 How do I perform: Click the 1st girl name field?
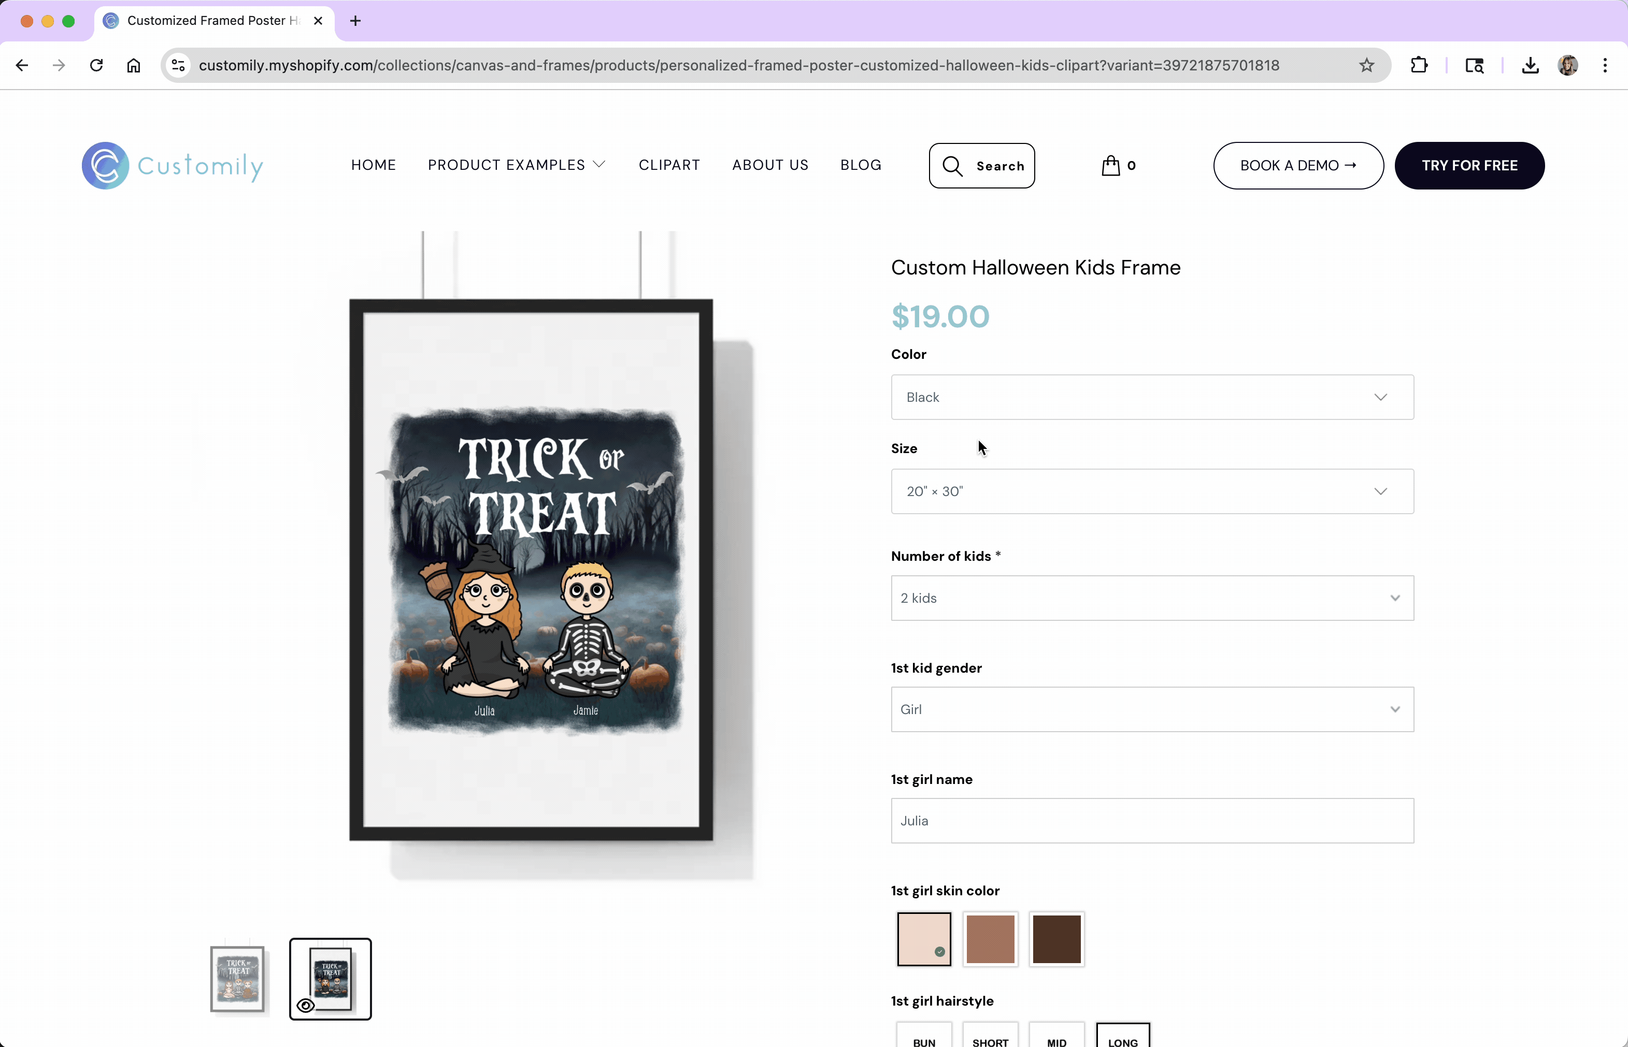click(1152, 821)
